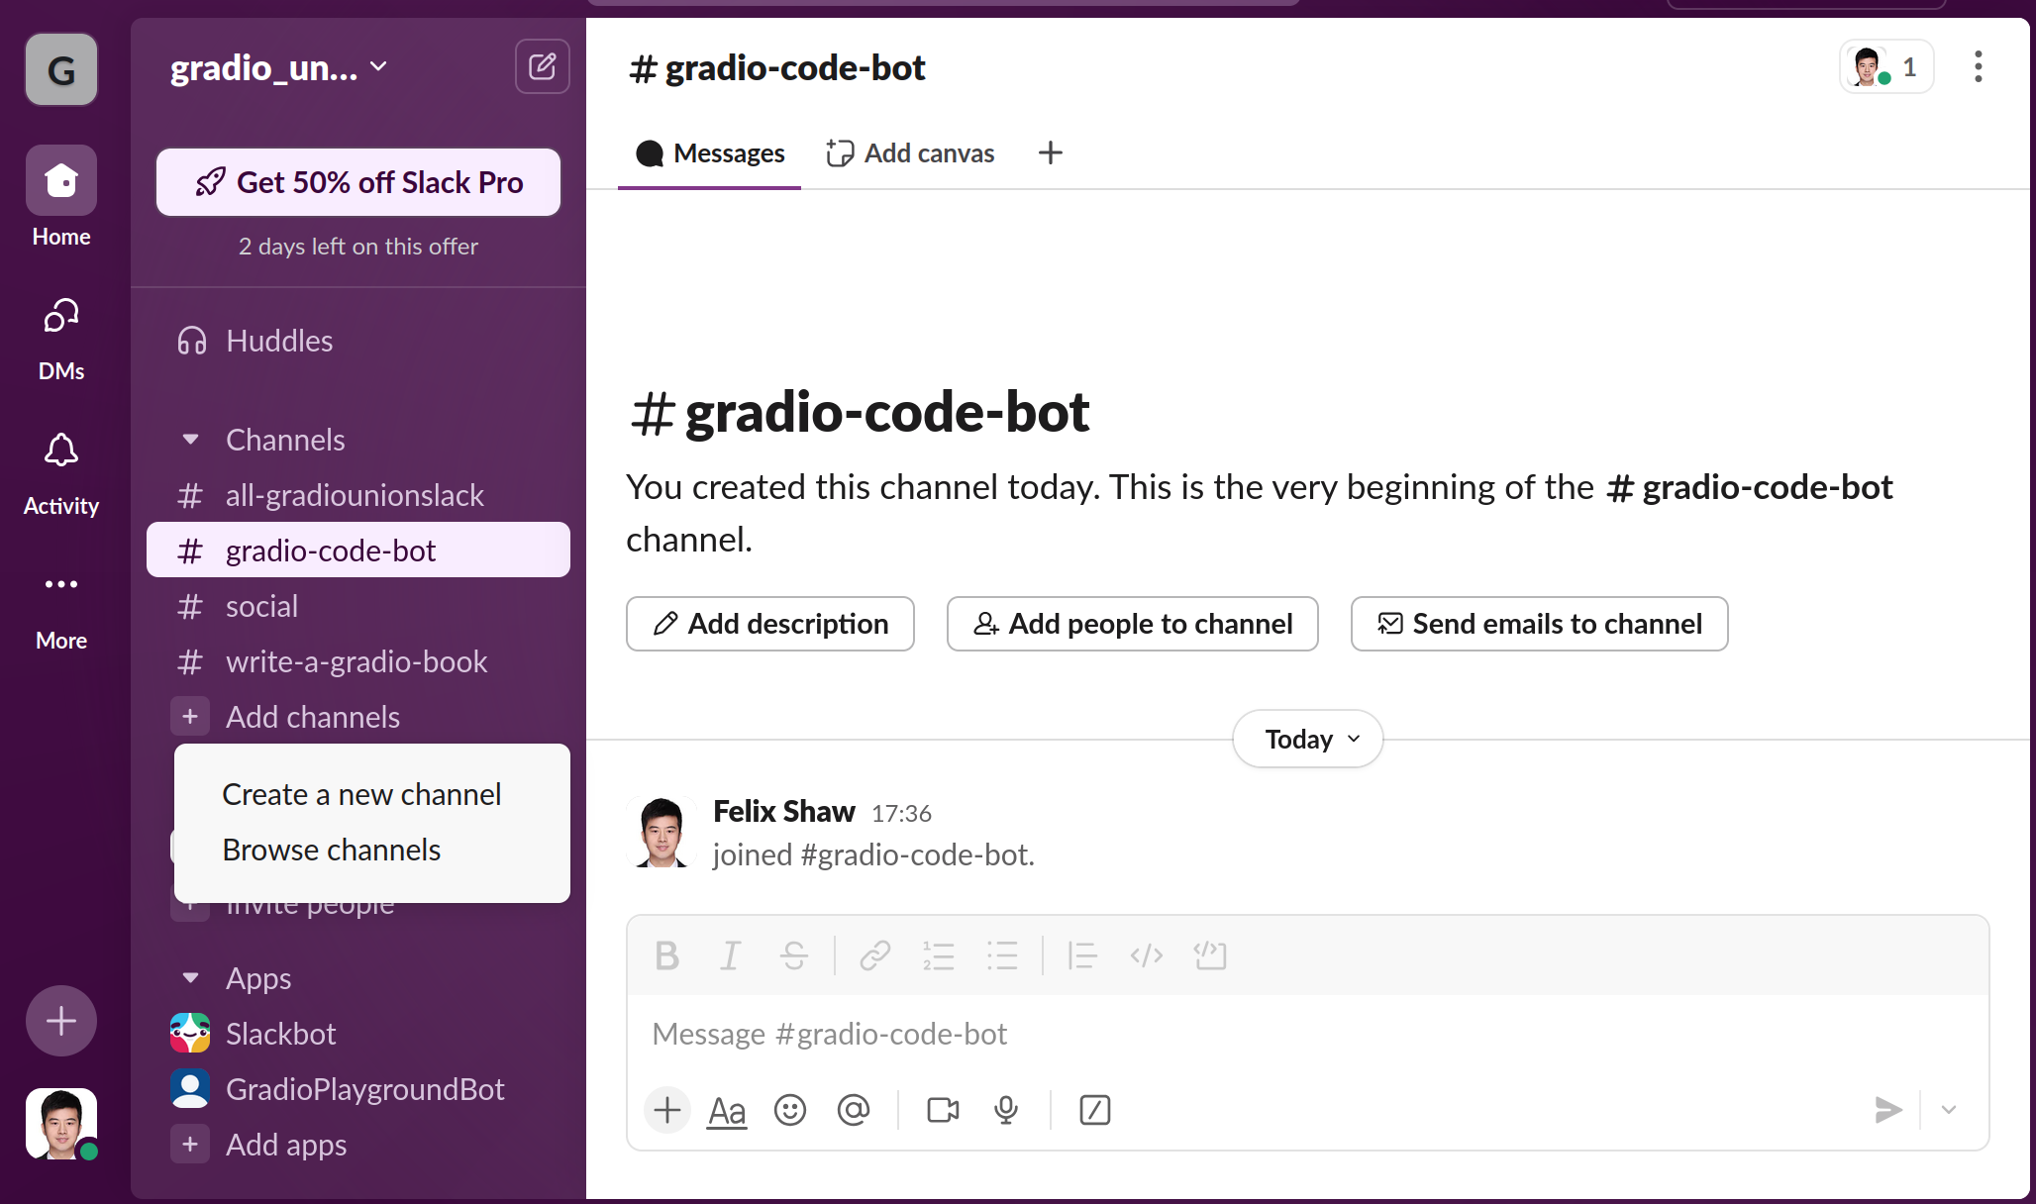Viewport: 2036px width, 1204px height.
Task: Collapse the Channels section
Action: click(191, 440)
